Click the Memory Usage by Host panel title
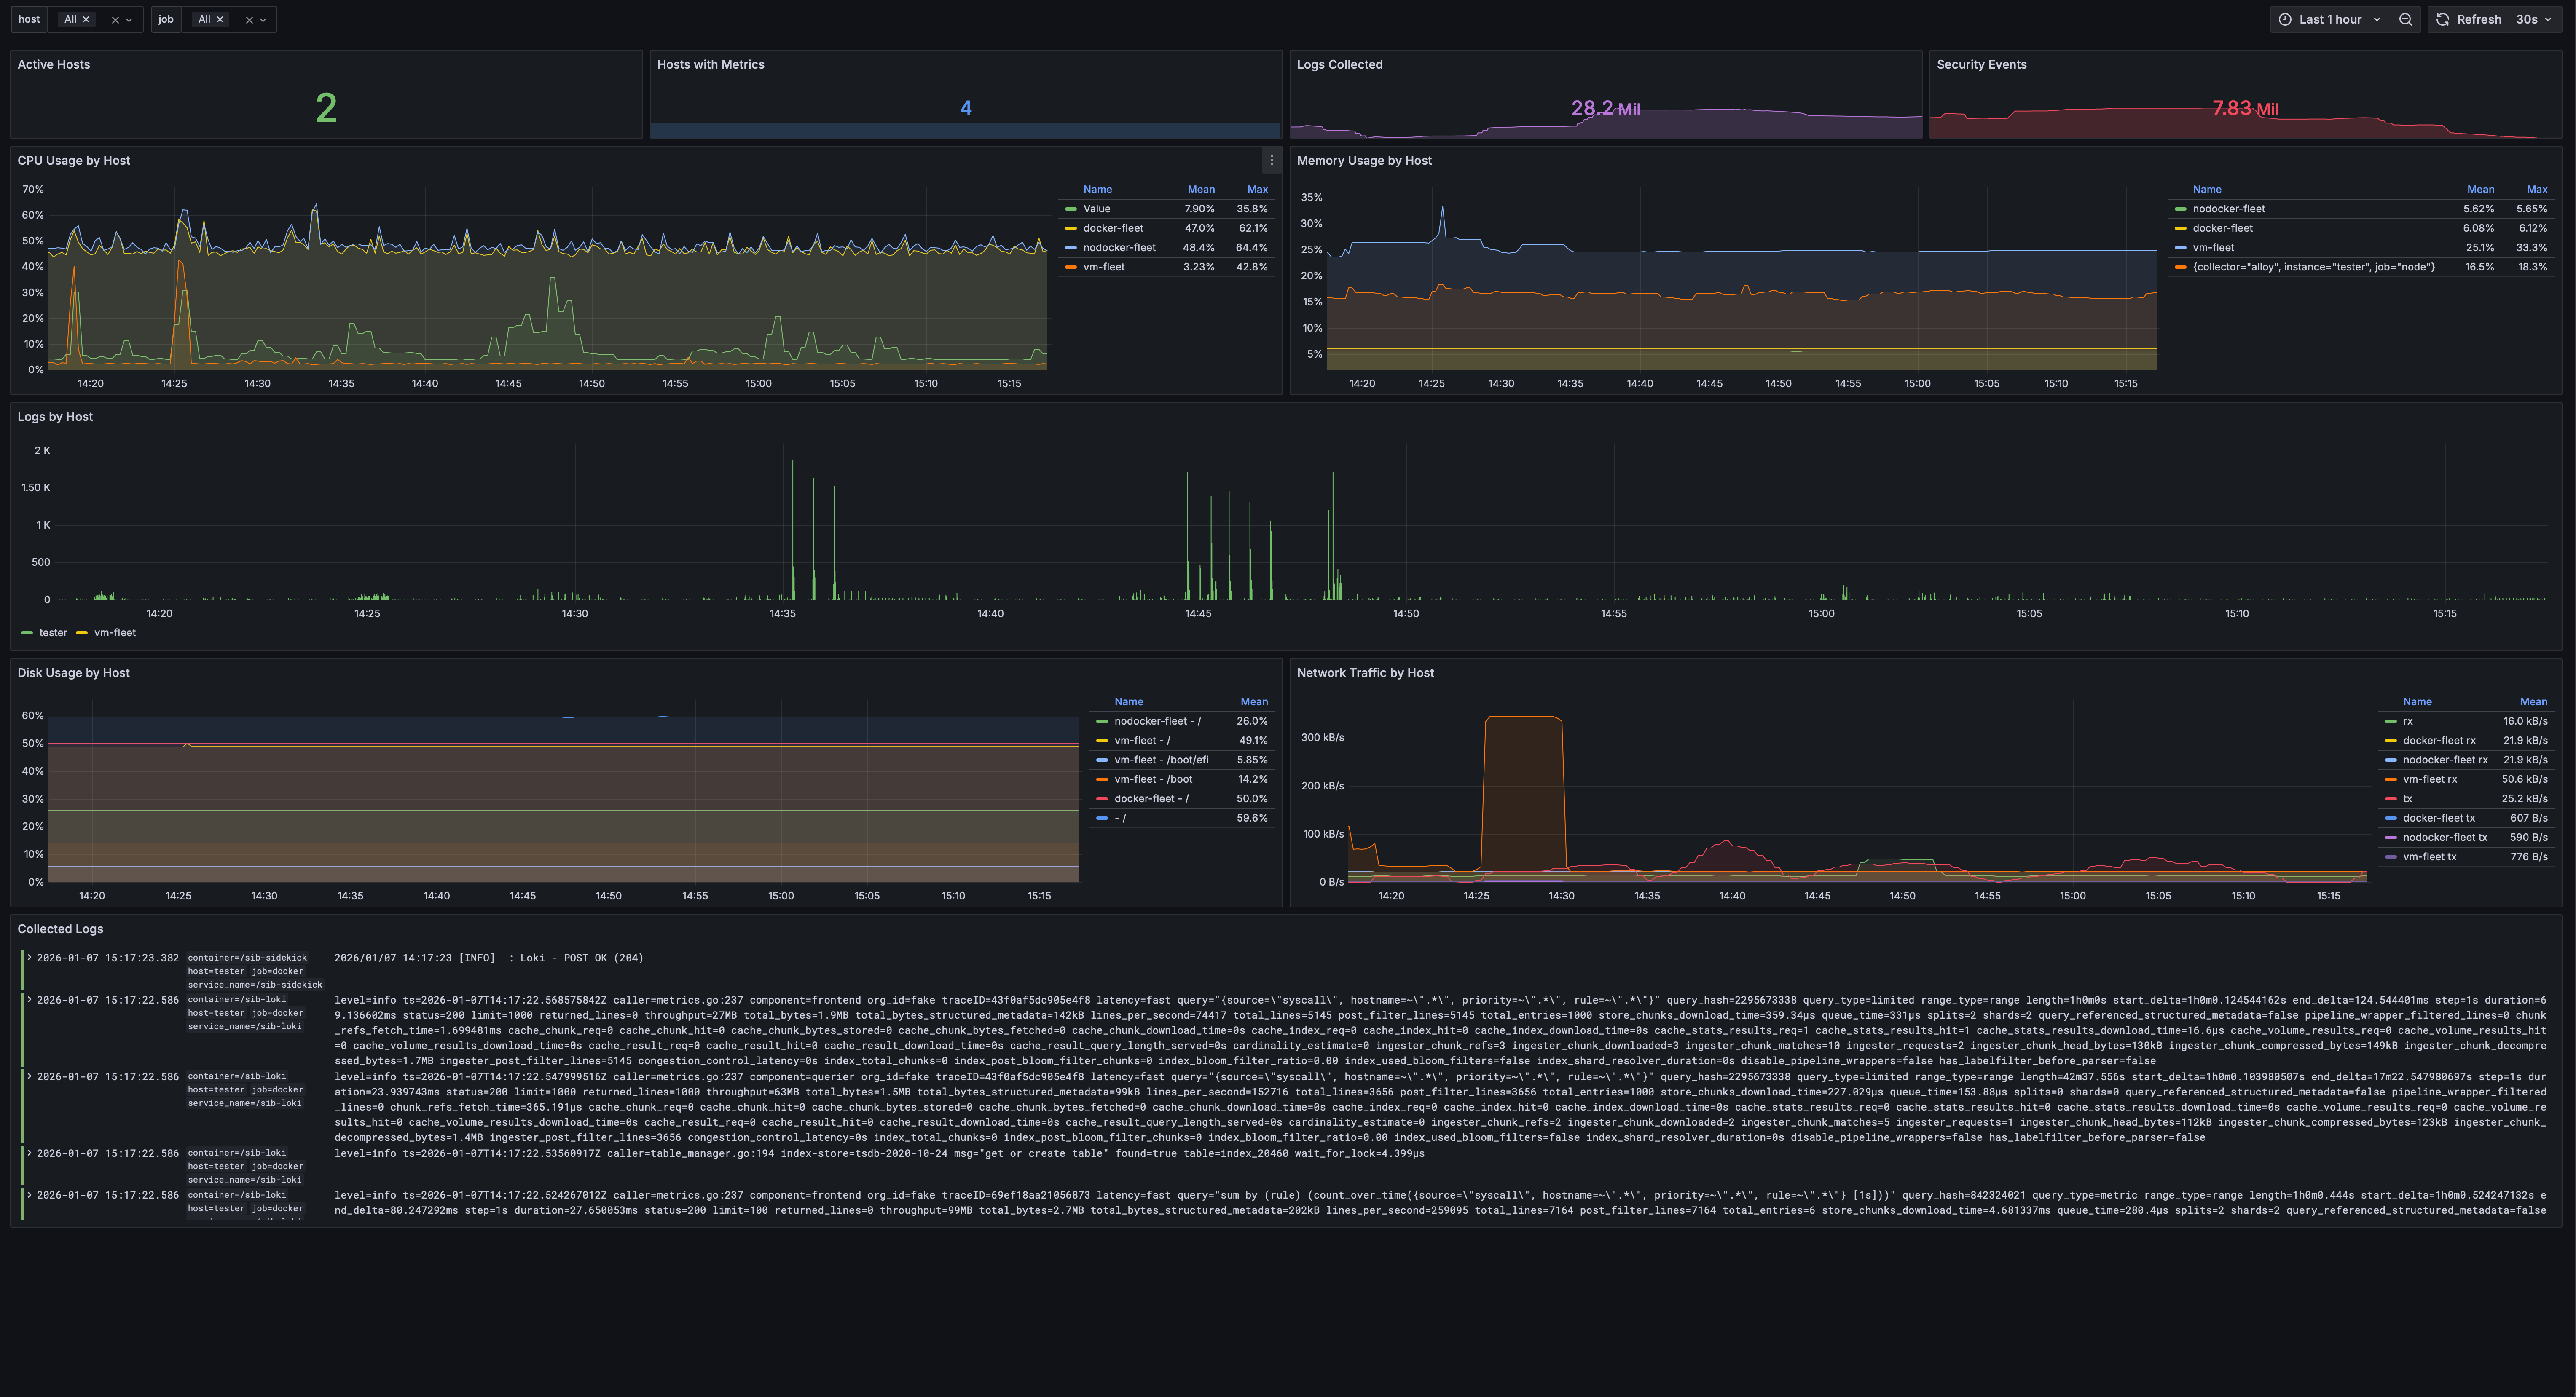Viewport: 2576px width, 1397px height. click(x=1364, y=160)
